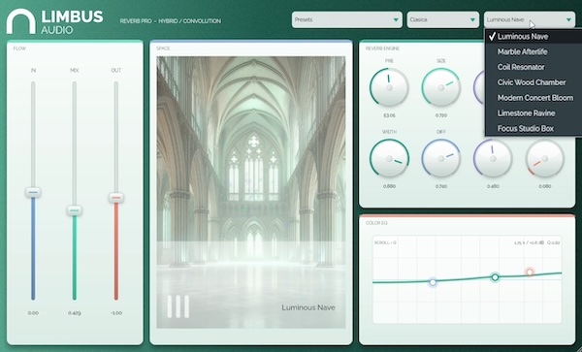Select the red high EQ node
The image size is (582, 352).
[x=530, y=272]
